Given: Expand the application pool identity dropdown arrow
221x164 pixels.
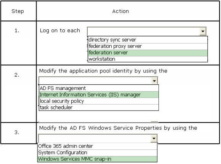Looking at the screenshot, I should pos(154,81).
